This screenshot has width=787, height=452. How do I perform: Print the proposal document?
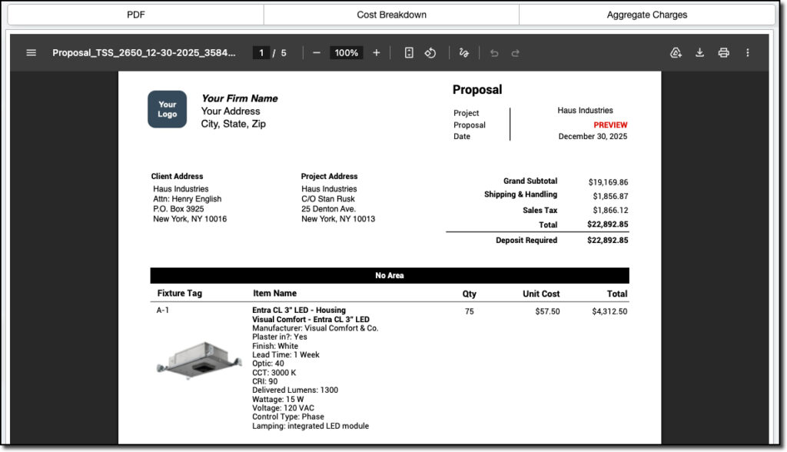[x=723, y=53]
